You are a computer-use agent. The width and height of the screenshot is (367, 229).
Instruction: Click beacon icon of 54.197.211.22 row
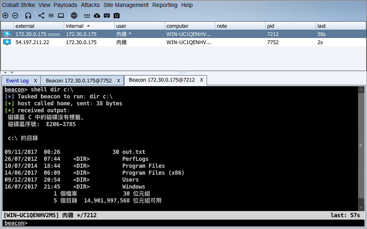pyautogui.click(x=7, y=42)
